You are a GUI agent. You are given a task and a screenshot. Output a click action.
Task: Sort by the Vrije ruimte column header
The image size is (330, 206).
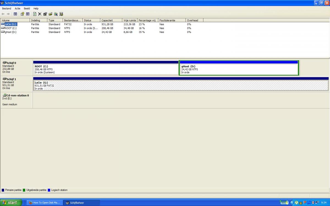130,20
